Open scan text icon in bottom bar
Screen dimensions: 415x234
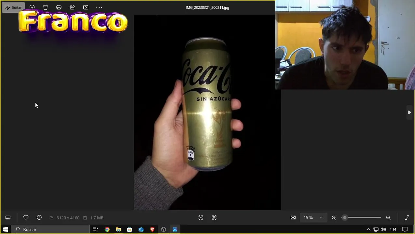point(214,218)
